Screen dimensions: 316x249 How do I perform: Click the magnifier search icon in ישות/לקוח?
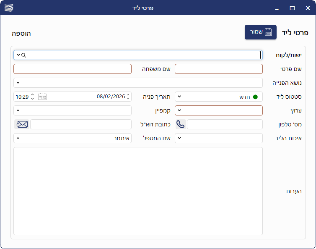24,55
